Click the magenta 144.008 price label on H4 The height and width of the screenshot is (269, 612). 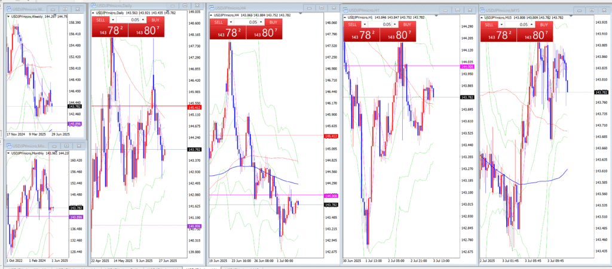coord(331,196)
